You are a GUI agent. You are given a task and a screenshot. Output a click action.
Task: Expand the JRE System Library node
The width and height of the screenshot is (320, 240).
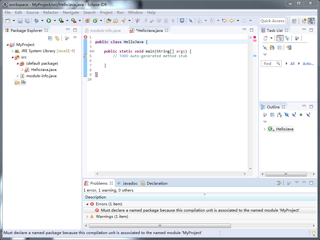[x=12, y=51]
